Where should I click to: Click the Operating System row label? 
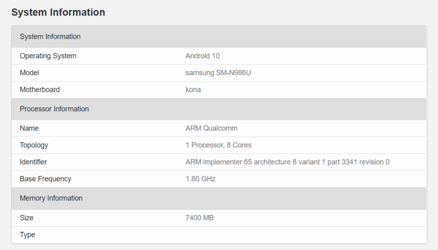[x=48, y=56]
